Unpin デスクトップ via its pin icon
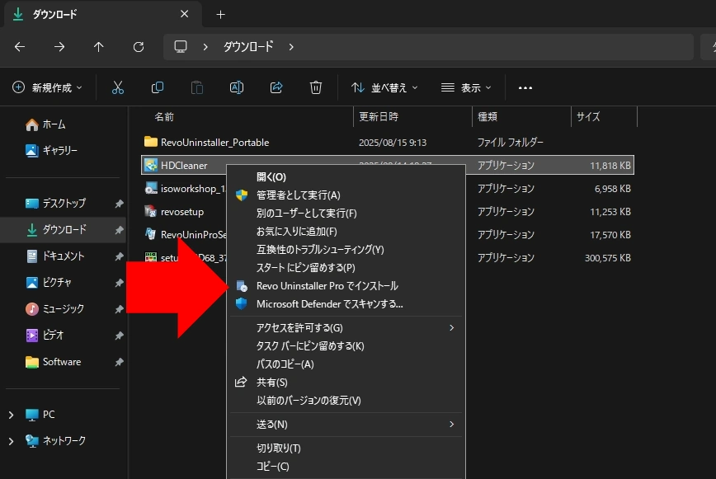 click(119, 204)
